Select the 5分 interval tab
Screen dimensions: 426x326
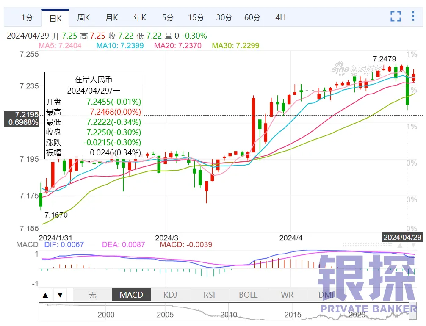tap(168, 18)
